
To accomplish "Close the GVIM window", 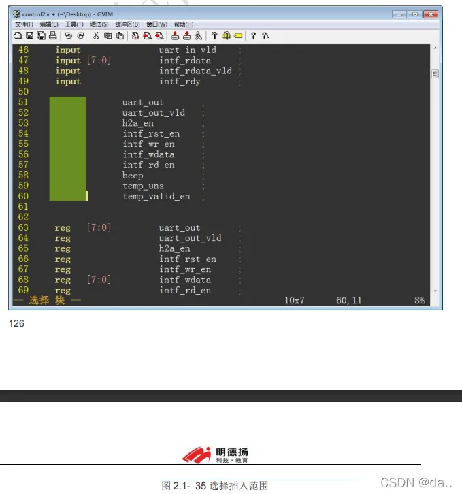I will tap(431, 14).
